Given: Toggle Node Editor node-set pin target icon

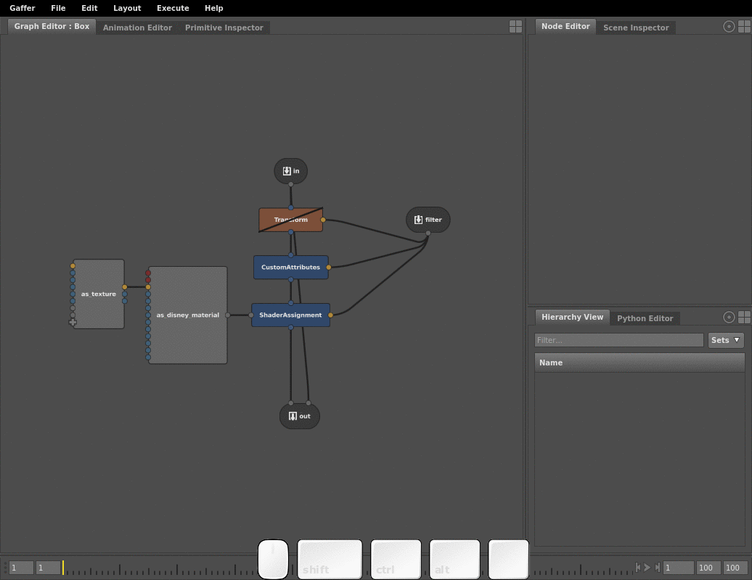Looking at the screenshot, I should [x=729, y=27].
